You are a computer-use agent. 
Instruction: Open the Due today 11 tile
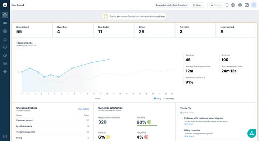tap(114, 30)
